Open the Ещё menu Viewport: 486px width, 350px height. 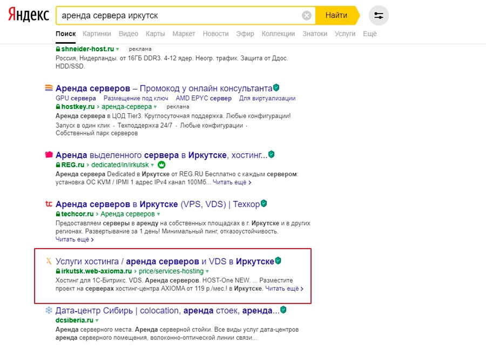[370, 34]
